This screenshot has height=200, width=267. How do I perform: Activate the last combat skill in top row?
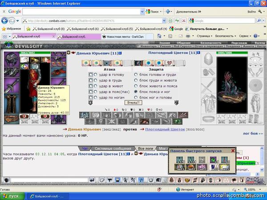tap(183, 115)
